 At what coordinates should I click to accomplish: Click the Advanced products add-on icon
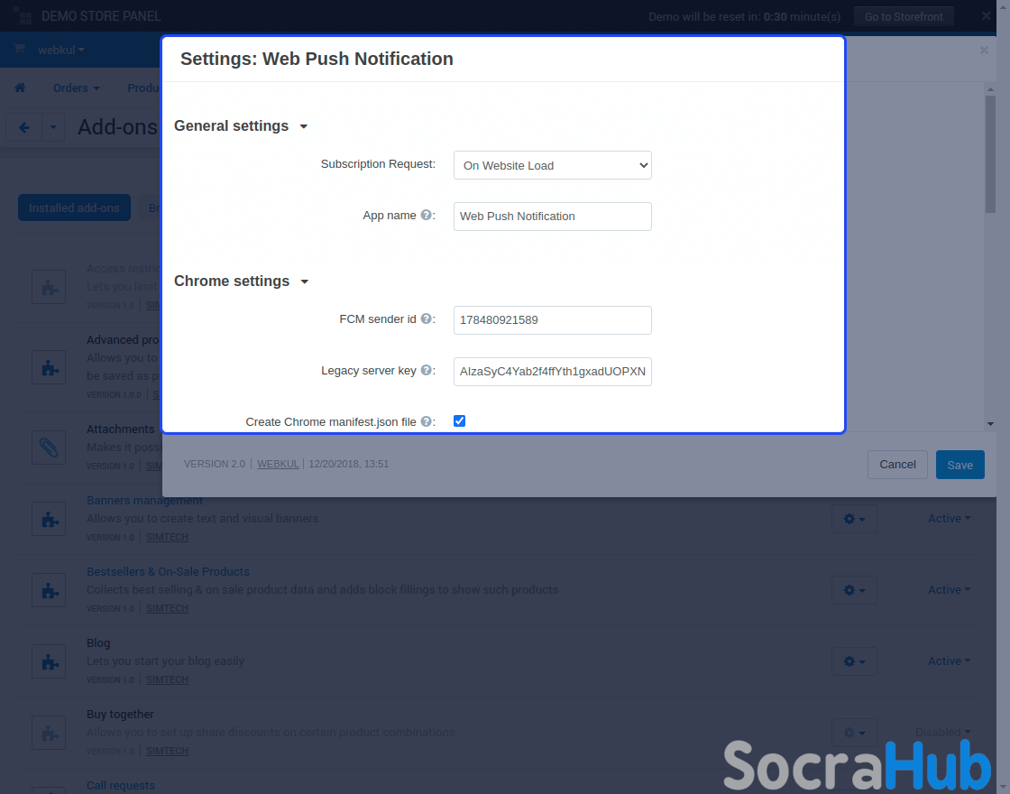(49, 367)
